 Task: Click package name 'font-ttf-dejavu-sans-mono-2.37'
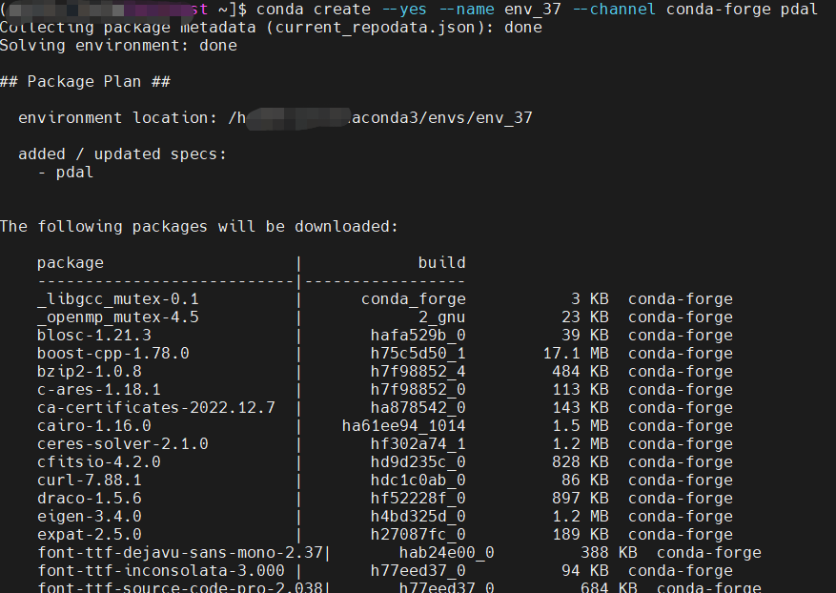[179, 553]
